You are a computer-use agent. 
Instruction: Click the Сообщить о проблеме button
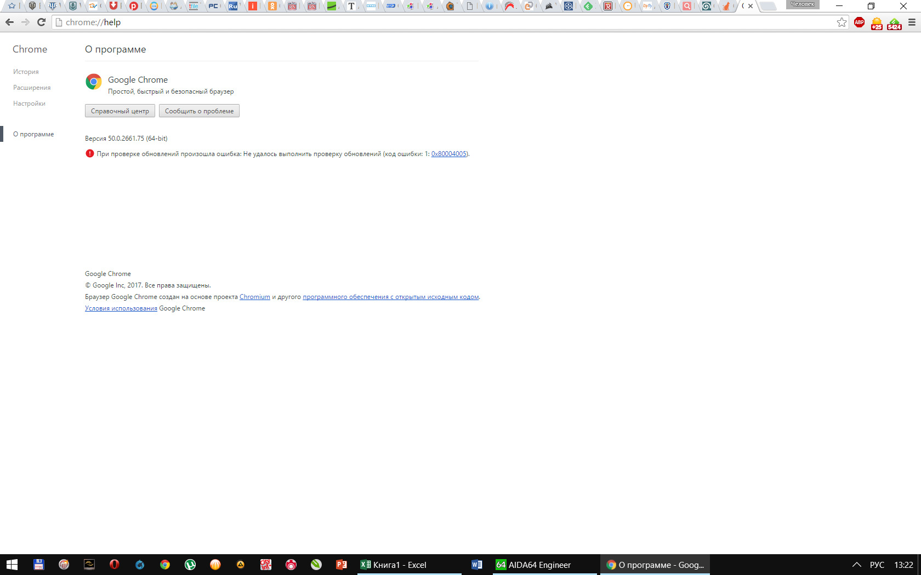199,111
